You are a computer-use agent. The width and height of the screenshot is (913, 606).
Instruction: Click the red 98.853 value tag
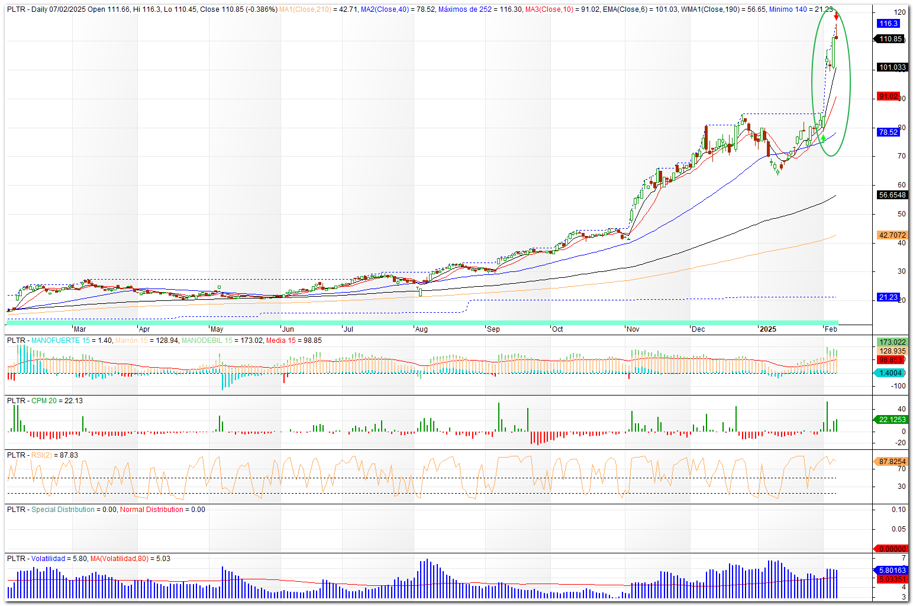click(x=891, y=360)
